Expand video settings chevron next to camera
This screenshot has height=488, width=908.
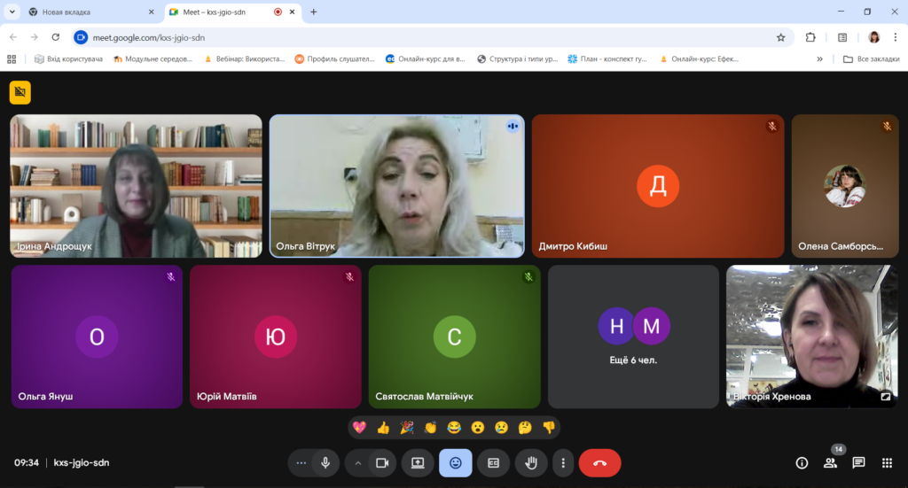point(358,462)
